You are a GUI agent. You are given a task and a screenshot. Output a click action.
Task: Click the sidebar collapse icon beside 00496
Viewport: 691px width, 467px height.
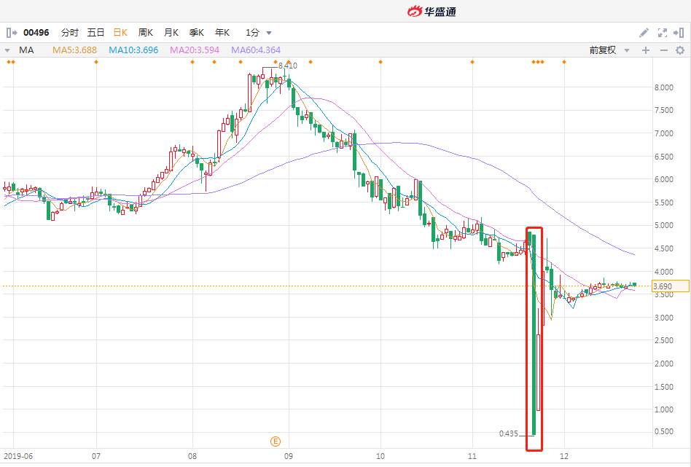[12, 33]
